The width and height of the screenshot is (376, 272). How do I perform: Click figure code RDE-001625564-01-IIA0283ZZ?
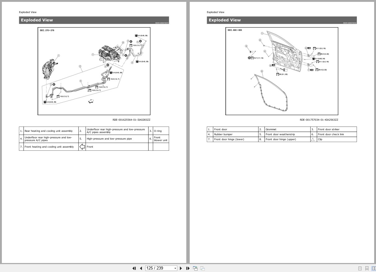tap(131, 120)
